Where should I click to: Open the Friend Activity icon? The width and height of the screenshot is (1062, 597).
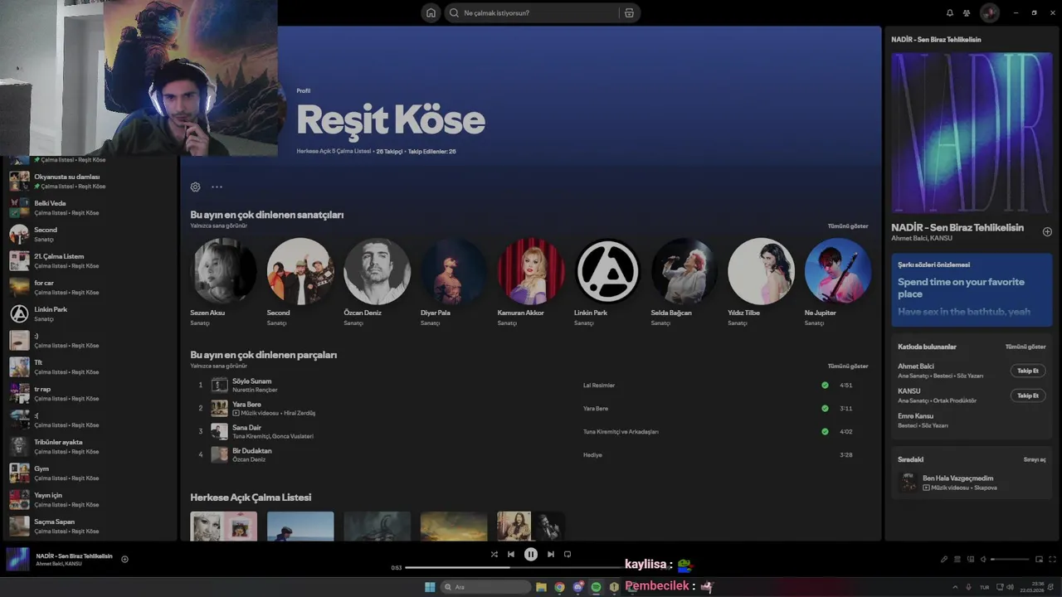pos(967,13)
